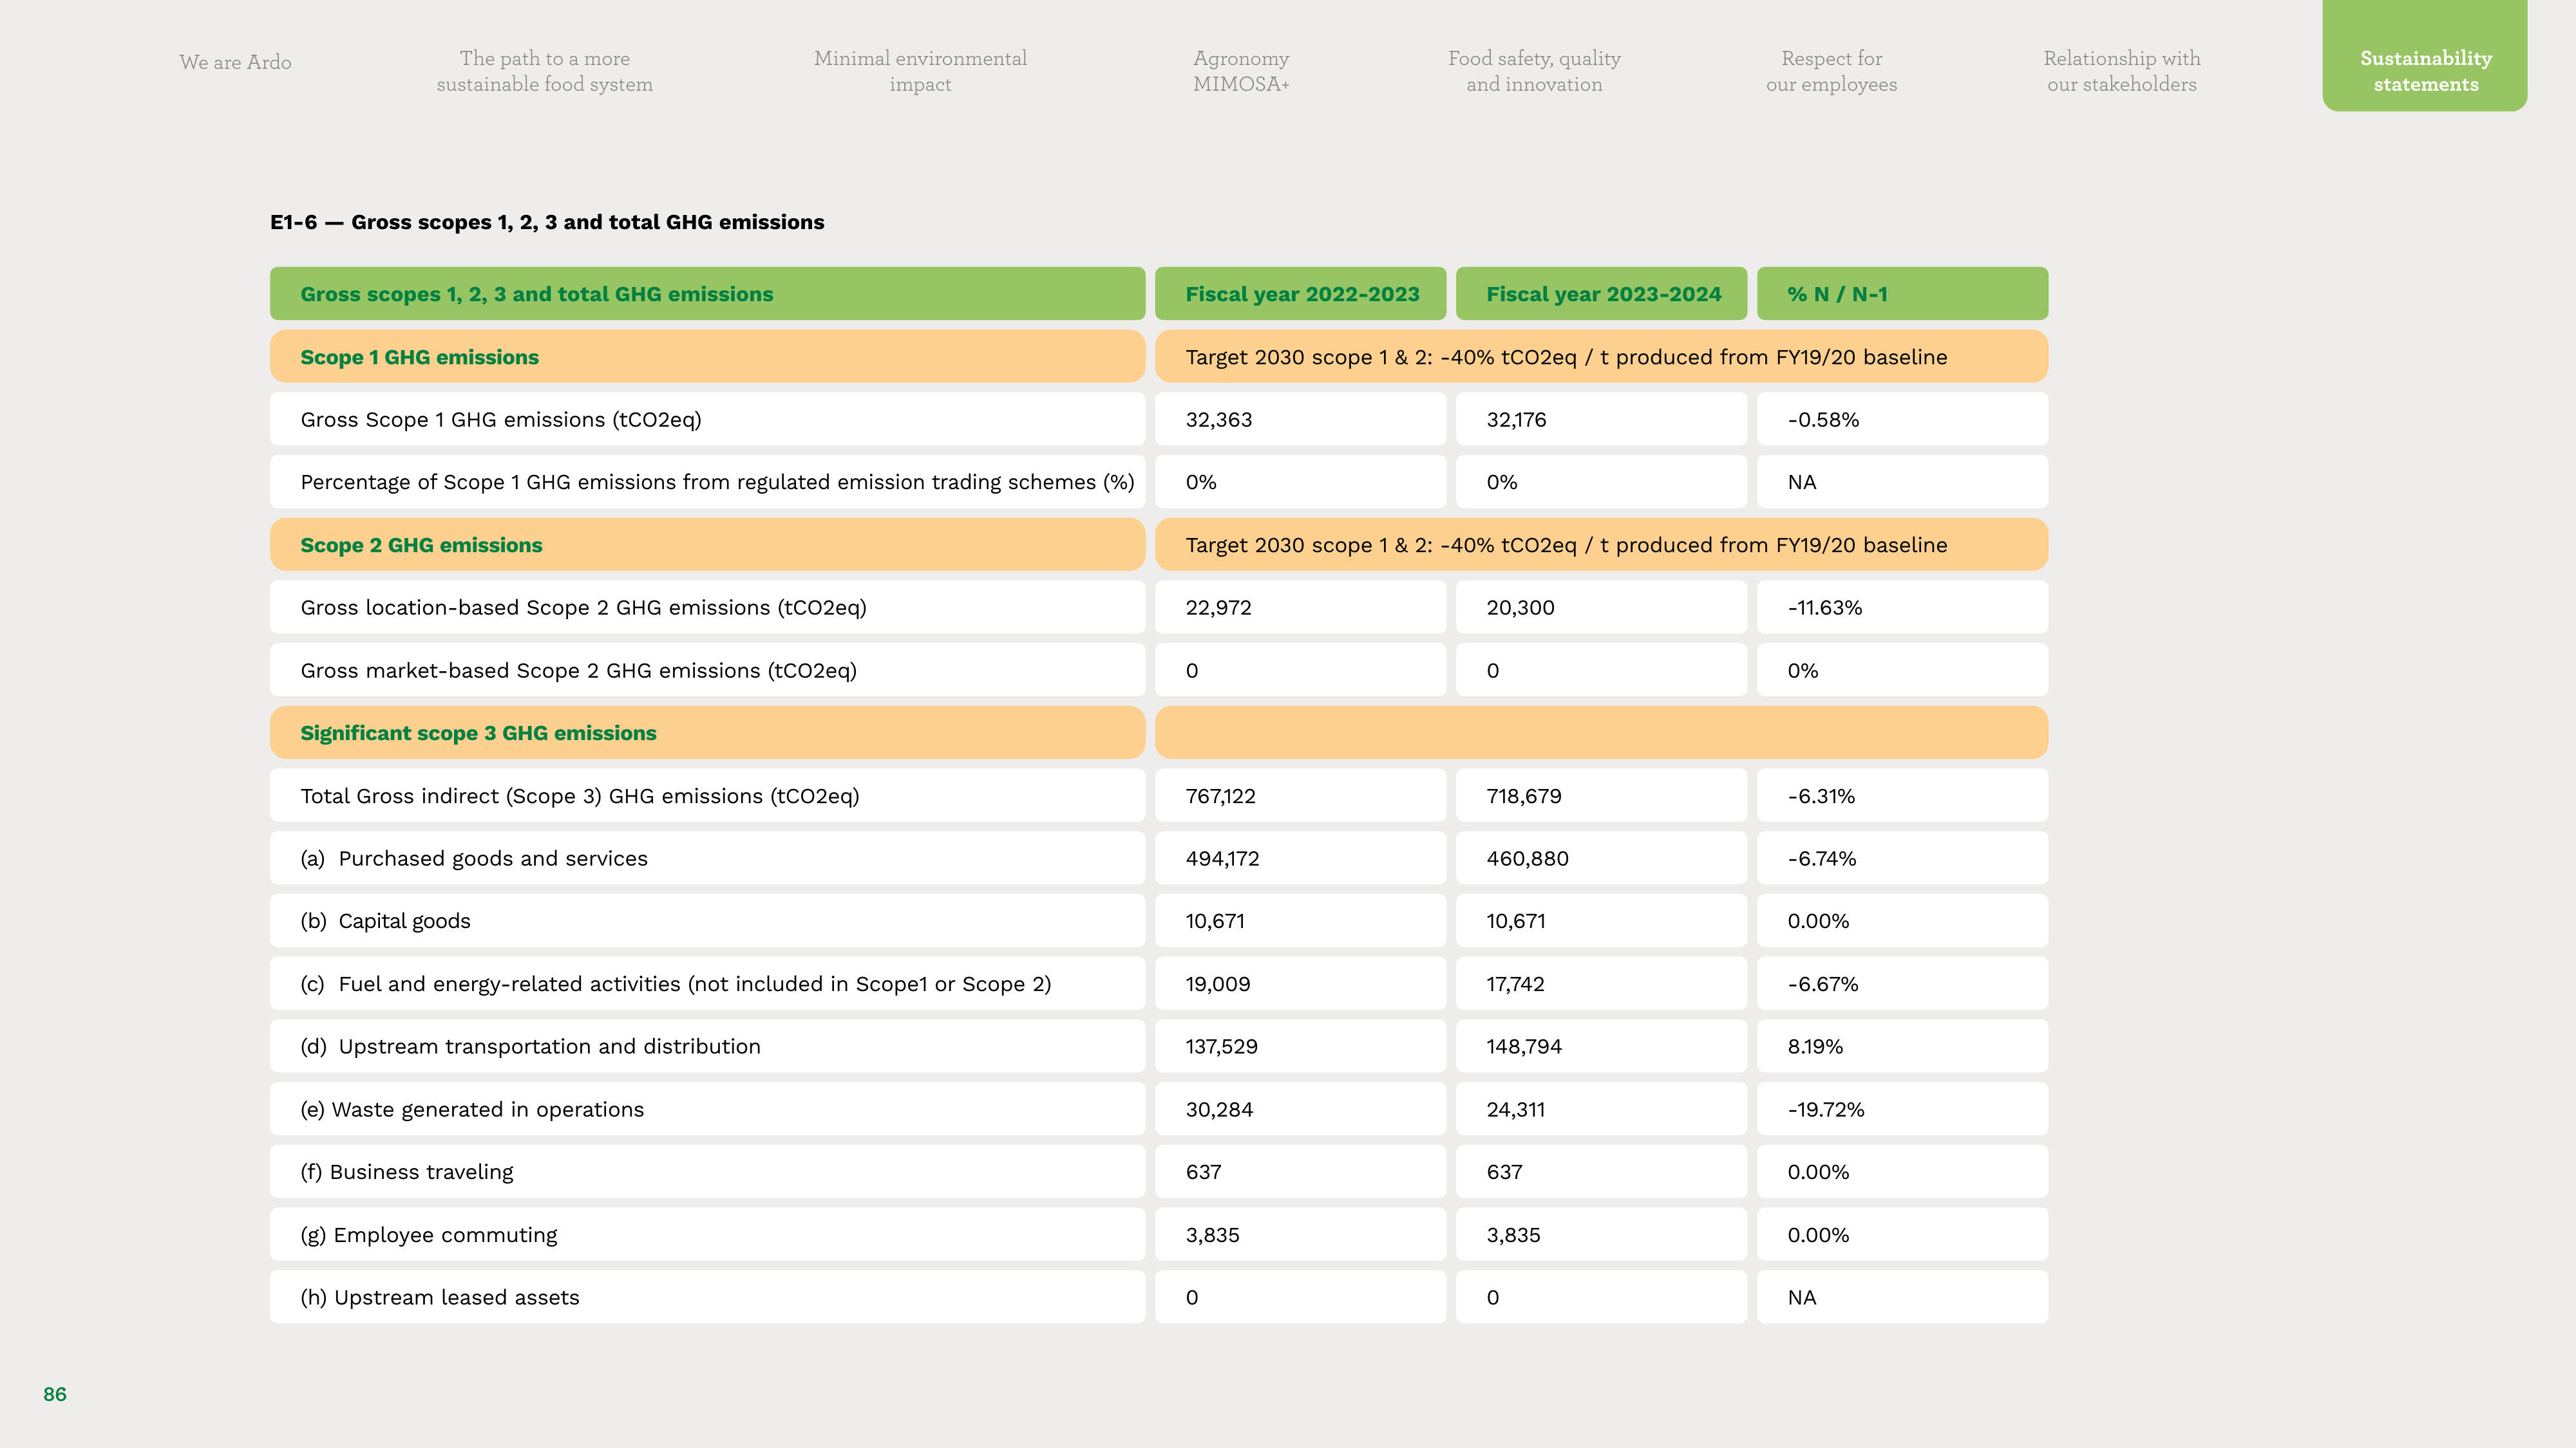This screenshot has width=2576, height=1448.
Task: Click '(f) Business traveling' label
Action: tap(407, 1172)
